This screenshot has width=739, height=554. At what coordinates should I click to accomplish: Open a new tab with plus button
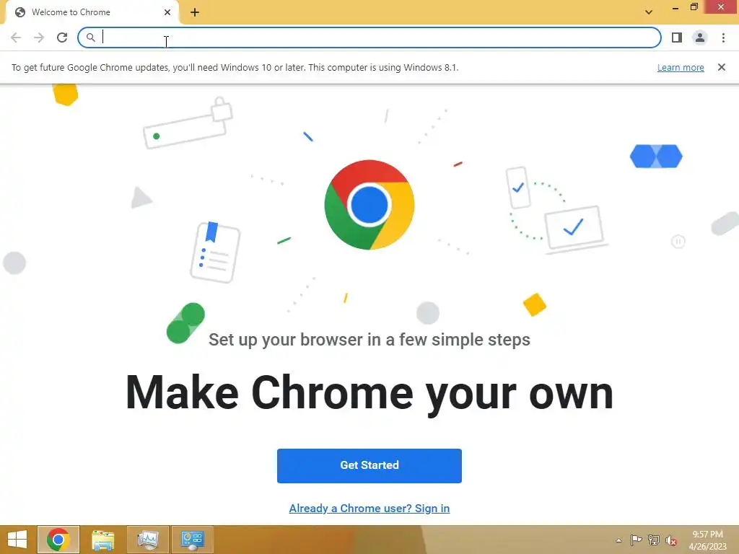[195, 12]
